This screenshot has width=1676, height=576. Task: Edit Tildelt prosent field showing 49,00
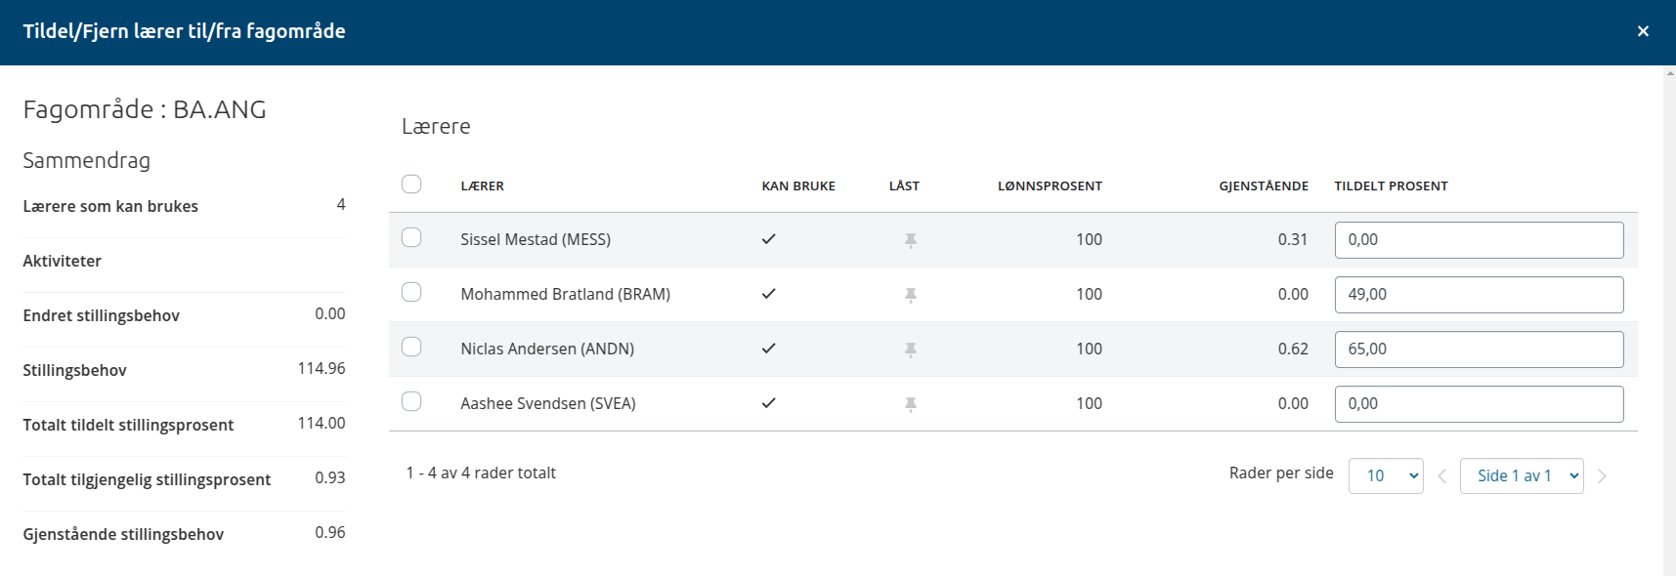[1479, 295]
